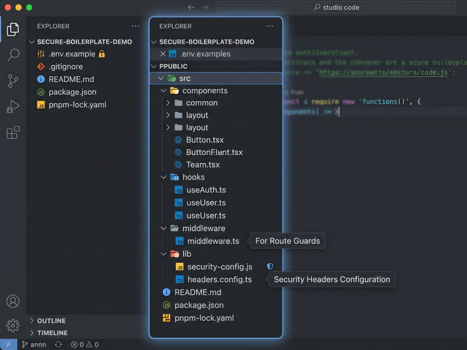
Task: Click the studio code search field
Action: coord(336,7)
